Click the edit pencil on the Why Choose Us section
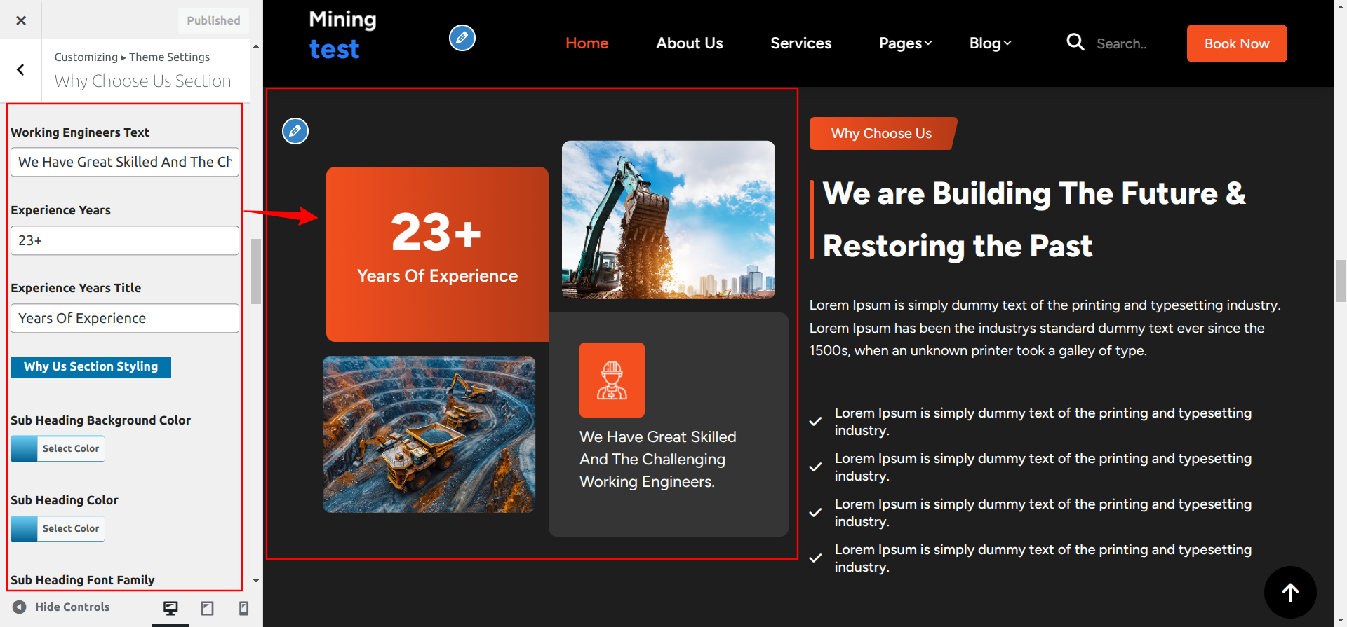 coord(295,131)
